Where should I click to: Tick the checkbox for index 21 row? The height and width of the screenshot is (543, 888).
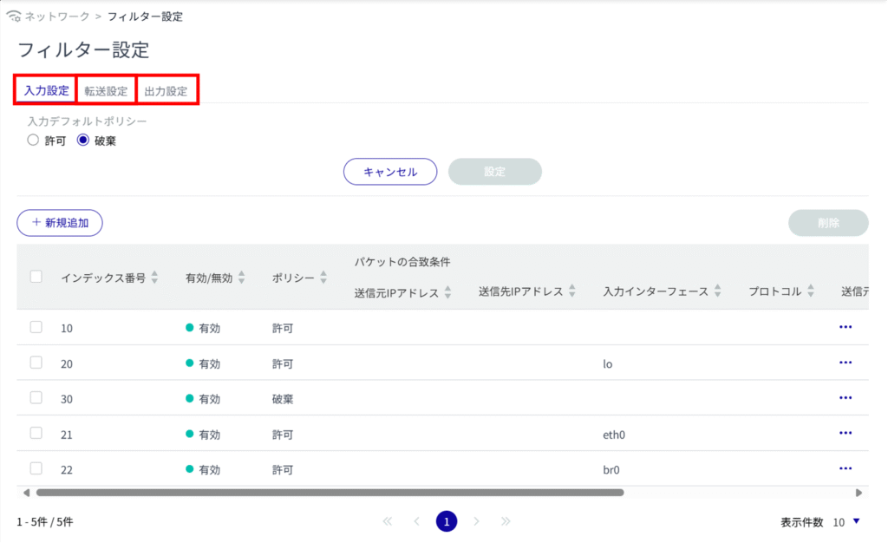coord(36,433)
